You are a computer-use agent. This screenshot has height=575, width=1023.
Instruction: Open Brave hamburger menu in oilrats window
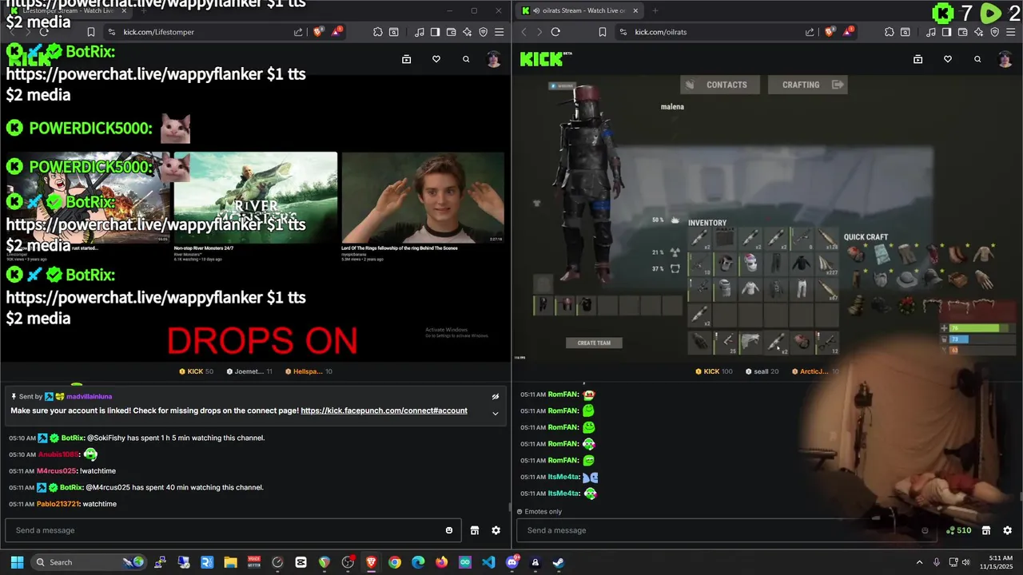[x=1010, y=32]
